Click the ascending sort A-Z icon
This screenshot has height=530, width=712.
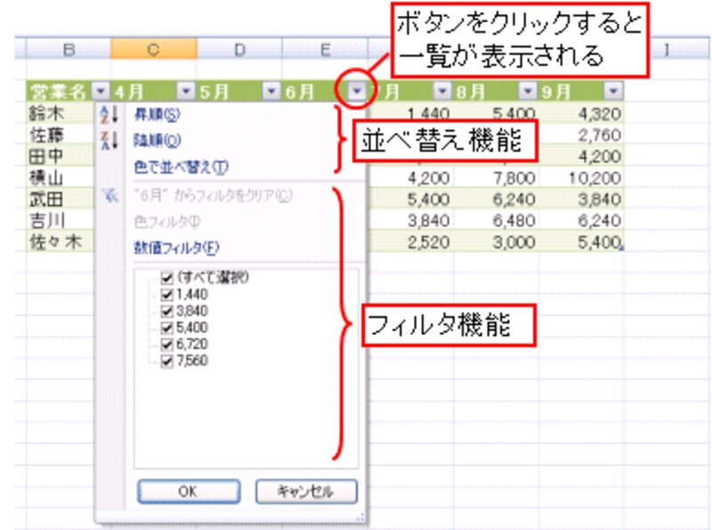coord(109,115)
